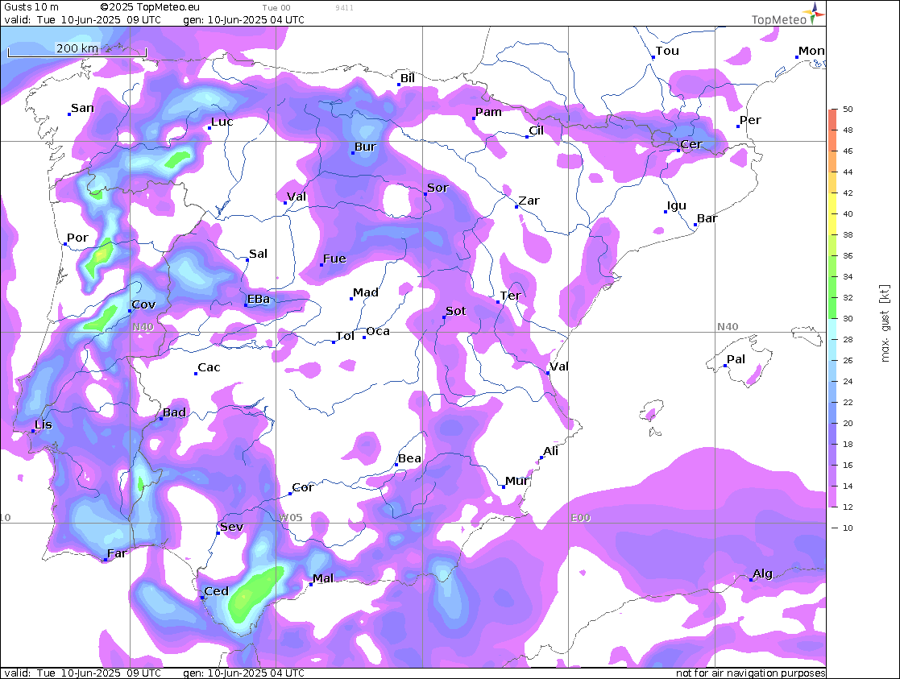900x679 pixels.
Task: Click the 'Mon' city label
Action: pos(811,51)
